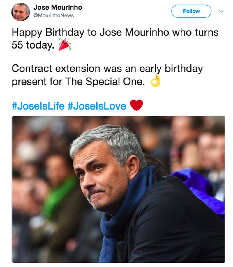Click the party popper emoji
This screenshot has width=233, height=267.
coord(65,44)
